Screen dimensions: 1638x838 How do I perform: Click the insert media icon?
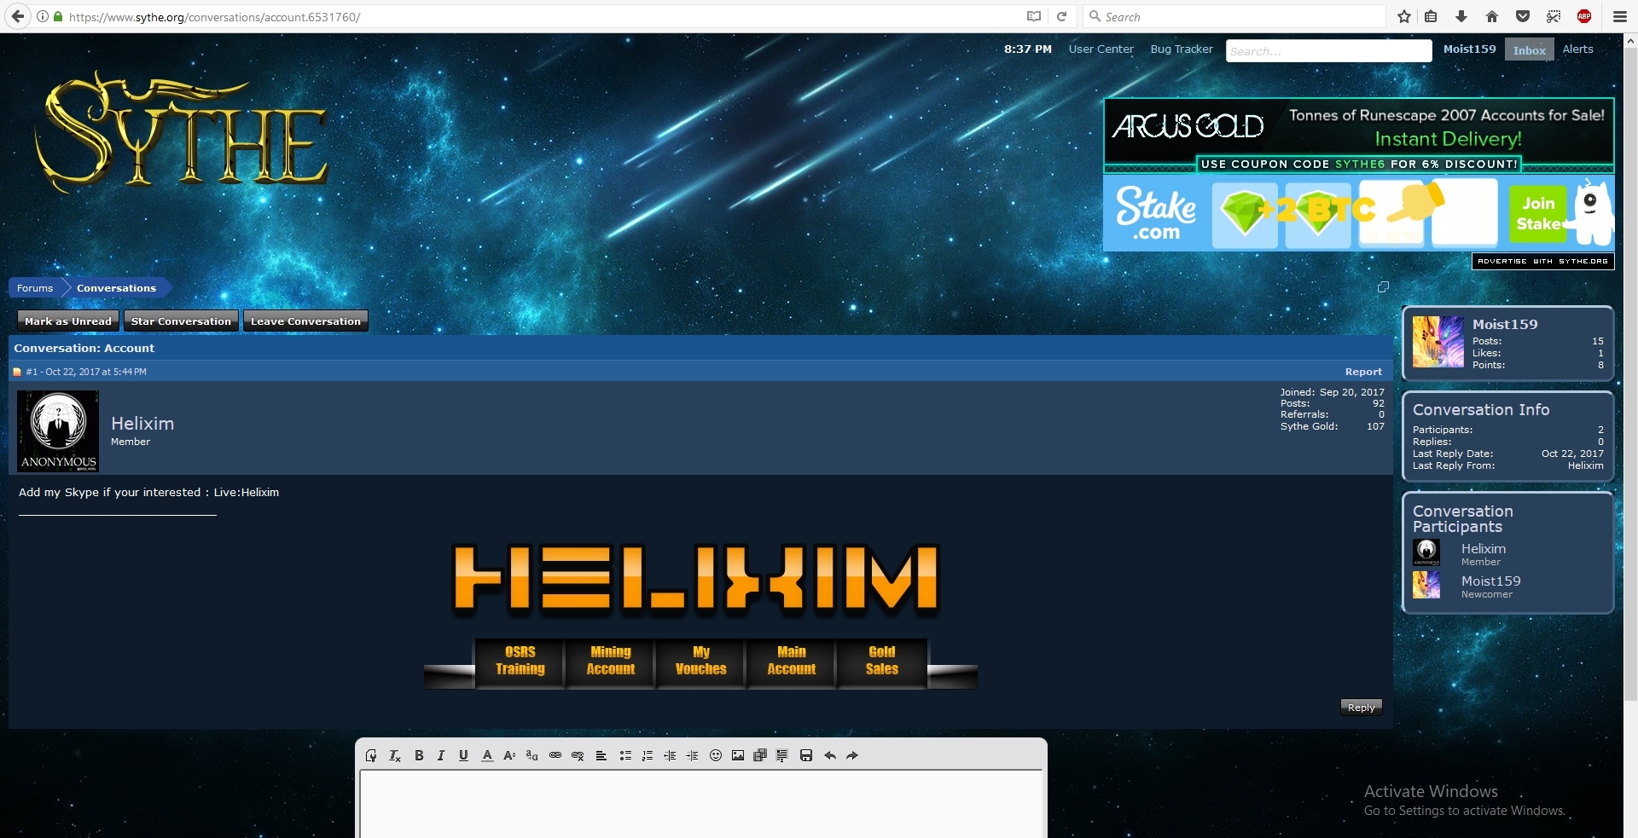pyautogui.click(x=760, y=755)
